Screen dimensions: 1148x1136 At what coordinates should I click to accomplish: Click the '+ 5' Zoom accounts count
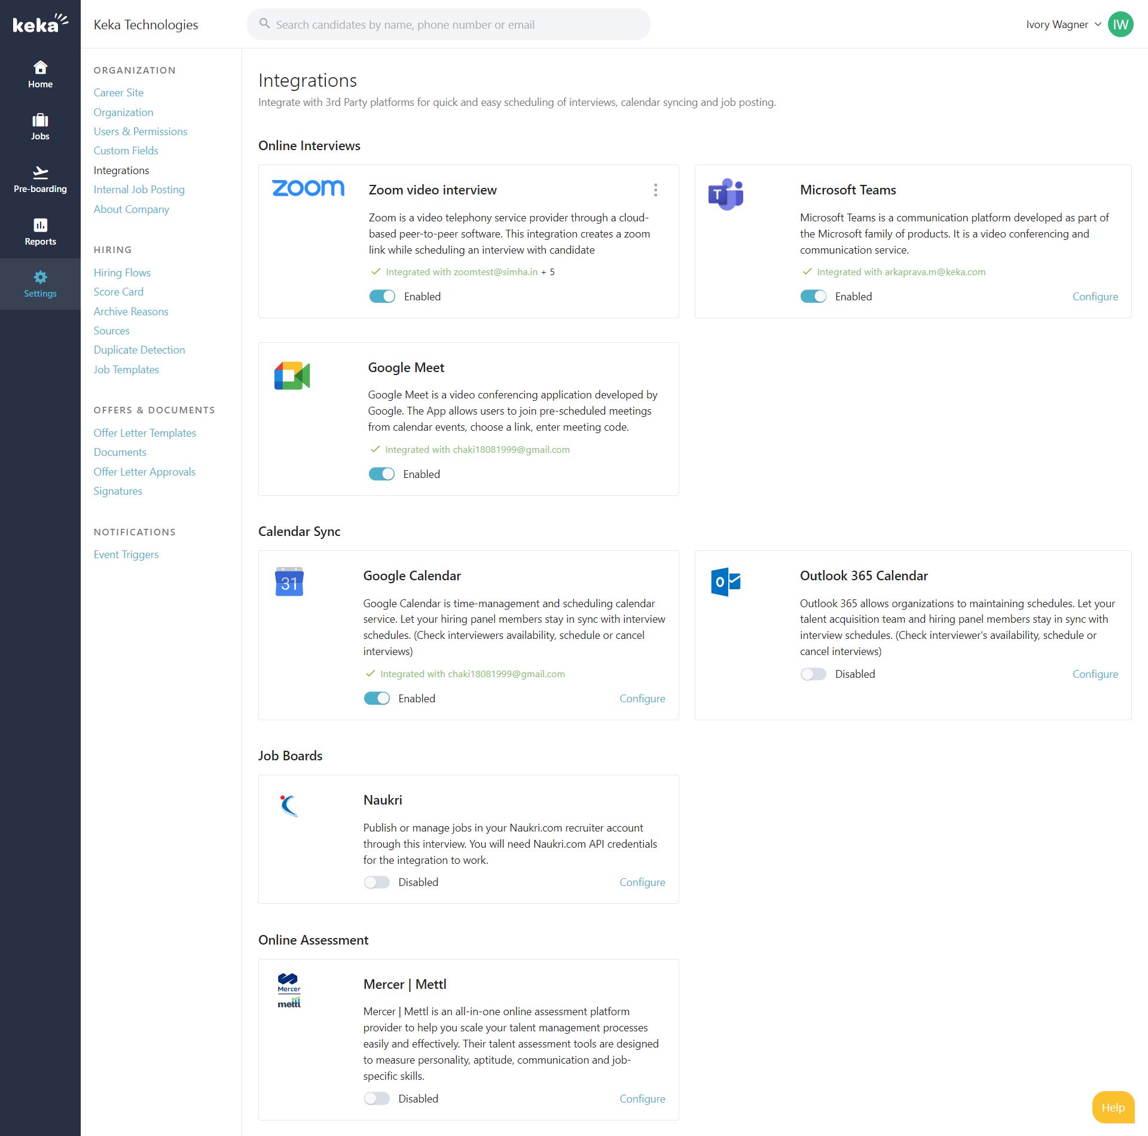[x=548, y=272]
